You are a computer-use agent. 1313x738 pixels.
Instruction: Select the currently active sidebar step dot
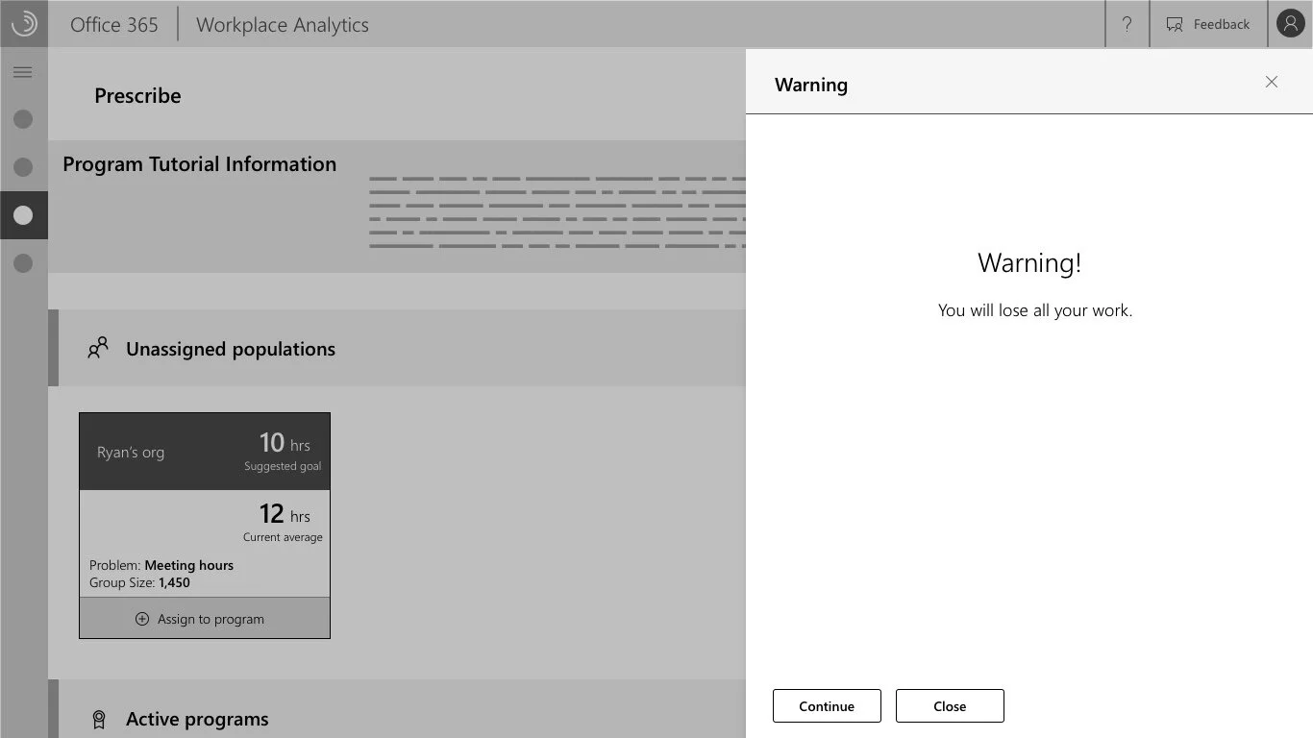point(23,215)
